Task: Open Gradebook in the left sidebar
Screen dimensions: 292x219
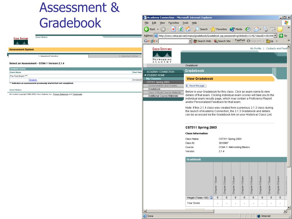Action: click(154, 89)
